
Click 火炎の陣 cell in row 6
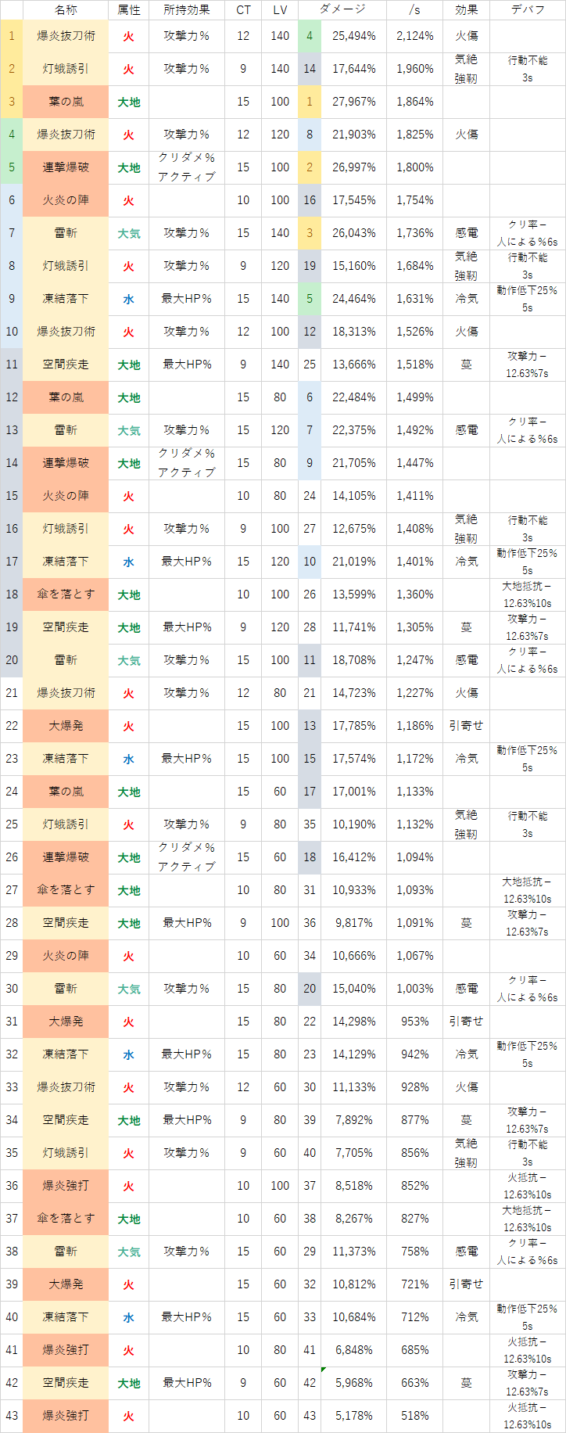point(66,200)
